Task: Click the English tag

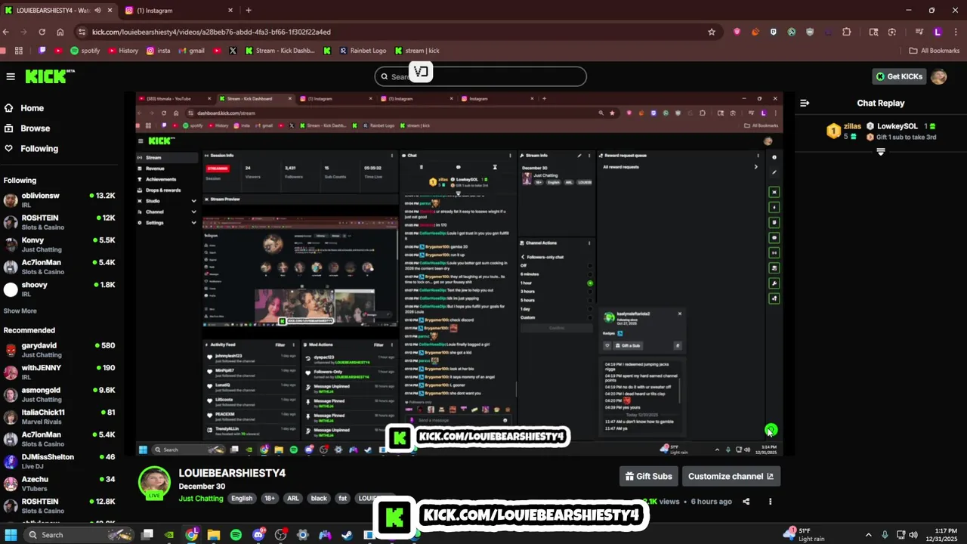Action: point(242,499)
